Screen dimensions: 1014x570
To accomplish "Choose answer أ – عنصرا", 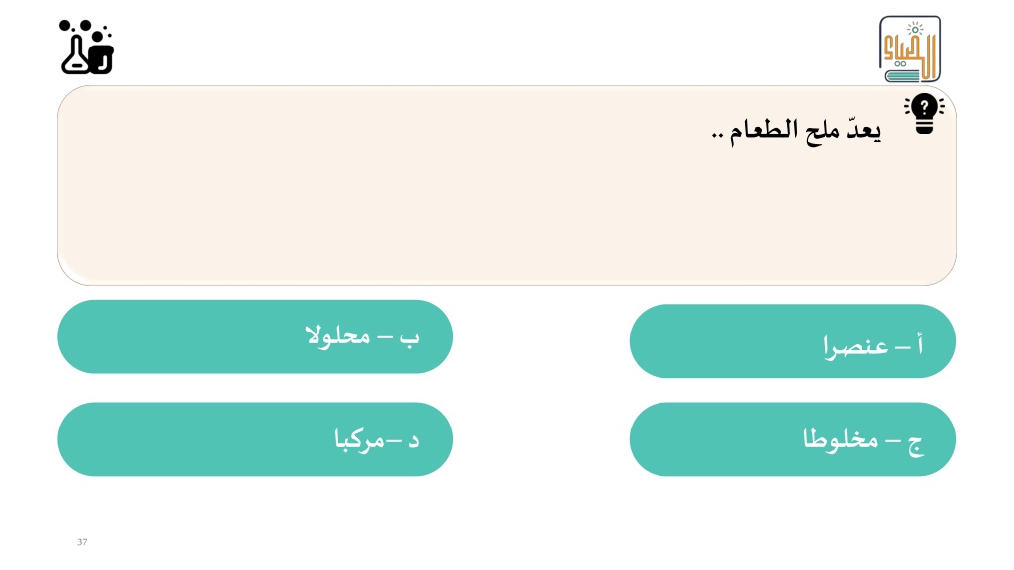I will pos(792,341).
